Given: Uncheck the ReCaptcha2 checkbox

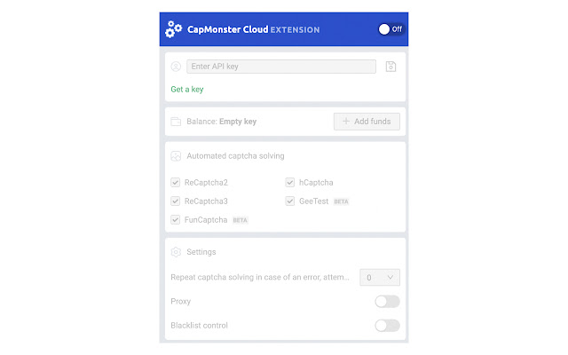Looking at the screenshot, I should coord(176,183).
